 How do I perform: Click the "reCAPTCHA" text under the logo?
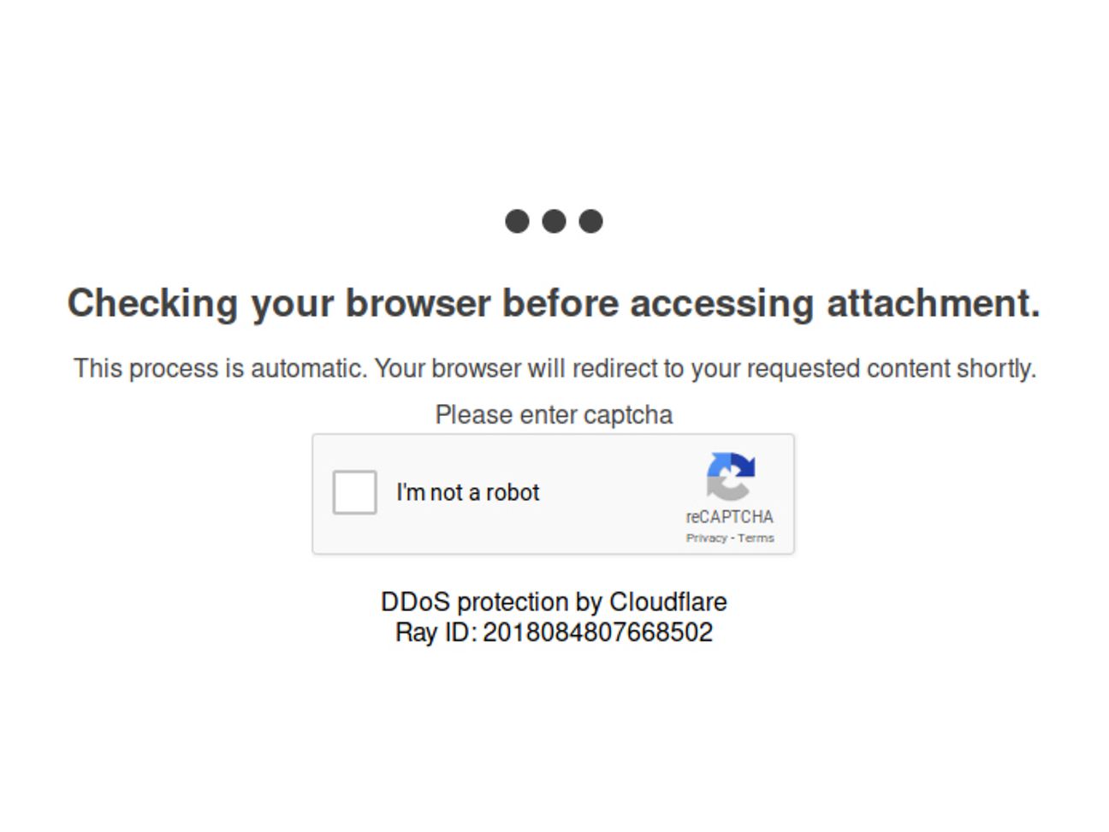click(x=729, y=517)
